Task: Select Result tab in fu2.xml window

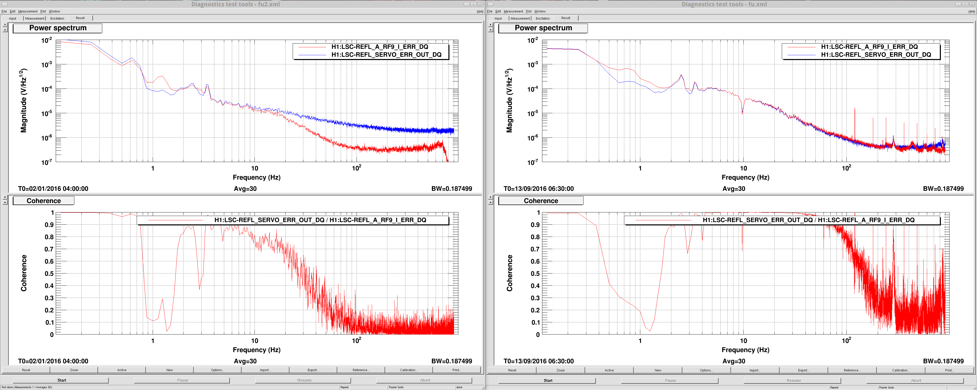Action: 80,18
